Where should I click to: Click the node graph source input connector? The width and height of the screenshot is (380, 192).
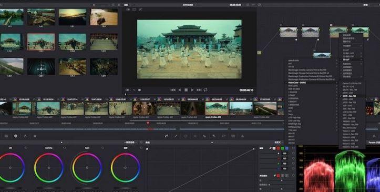[259, 53]
